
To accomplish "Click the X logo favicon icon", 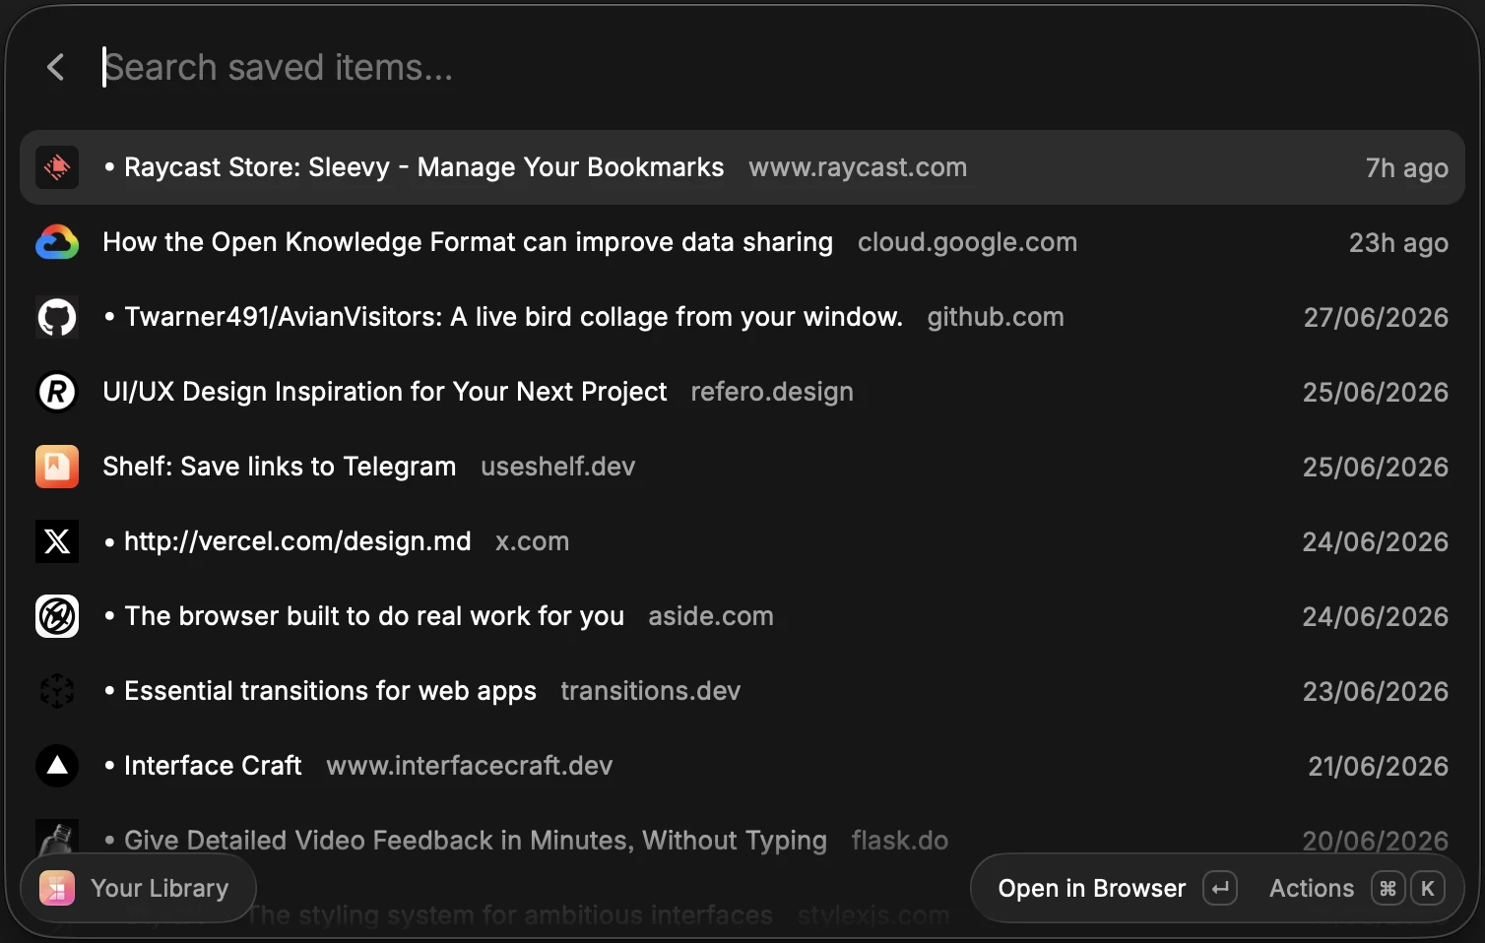I will (x=57, y=541).
